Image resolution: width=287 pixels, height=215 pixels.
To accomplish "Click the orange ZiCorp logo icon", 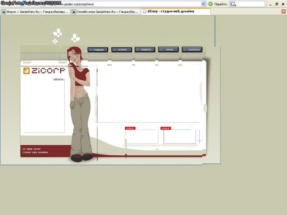I will point(26,71).
